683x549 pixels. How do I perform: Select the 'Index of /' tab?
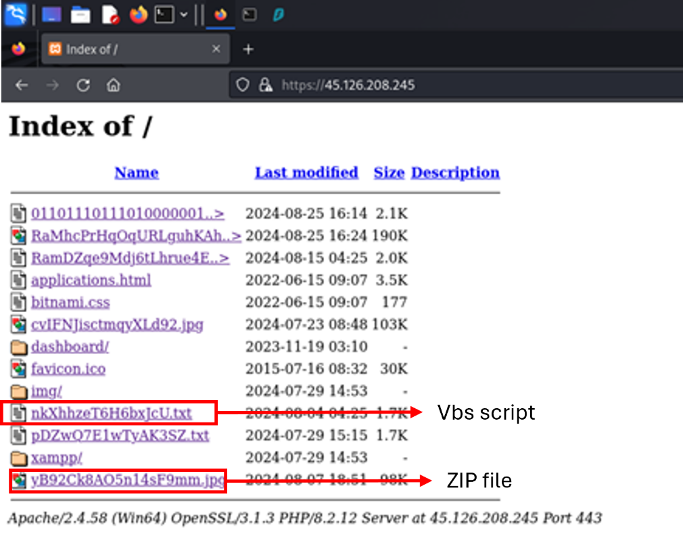click(128, 49)
